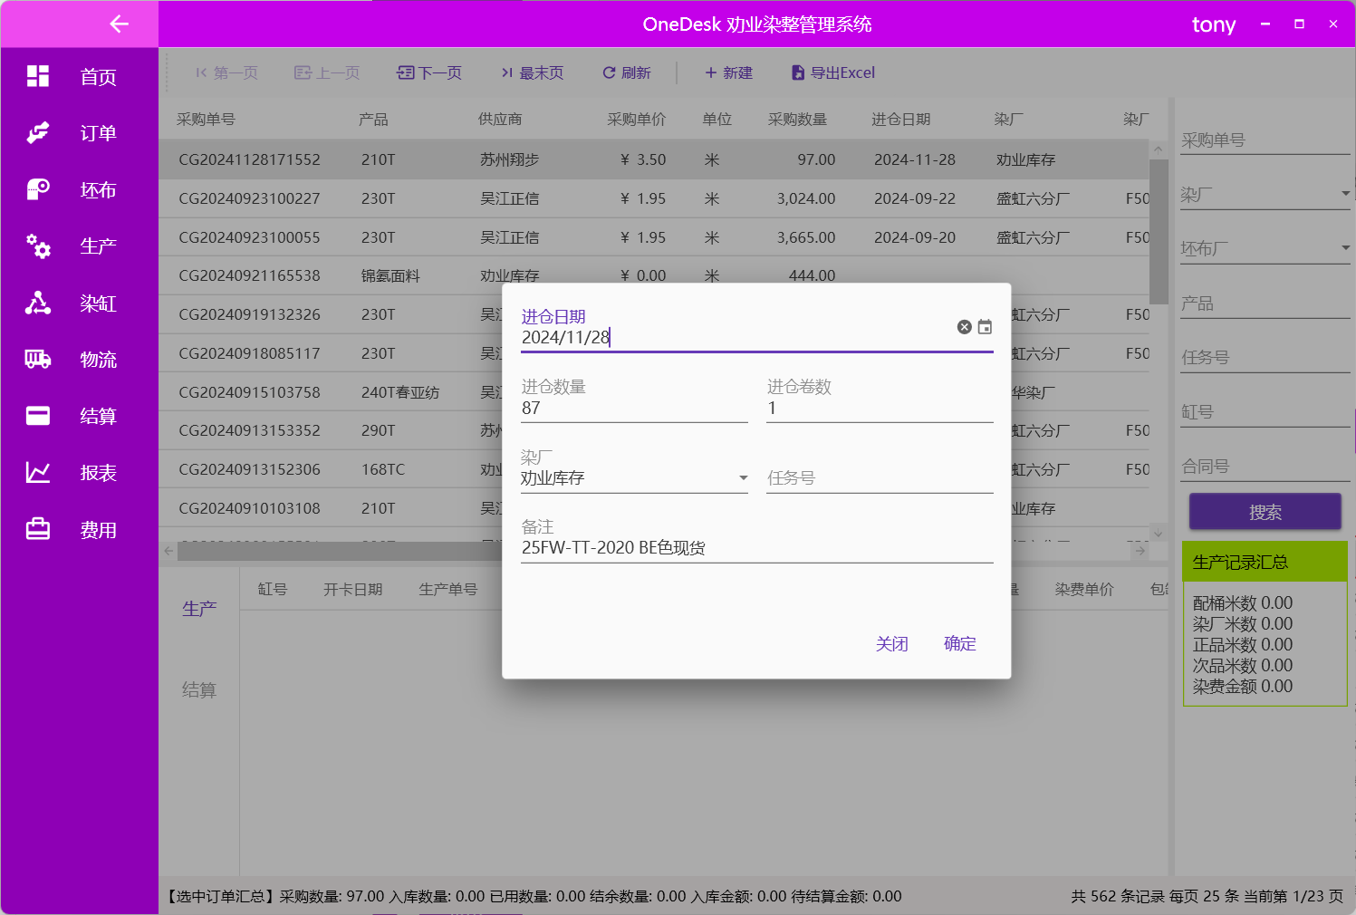Open the calendar date picker icon
This screenshot has width=1356, height=915.
pos(985,327)
